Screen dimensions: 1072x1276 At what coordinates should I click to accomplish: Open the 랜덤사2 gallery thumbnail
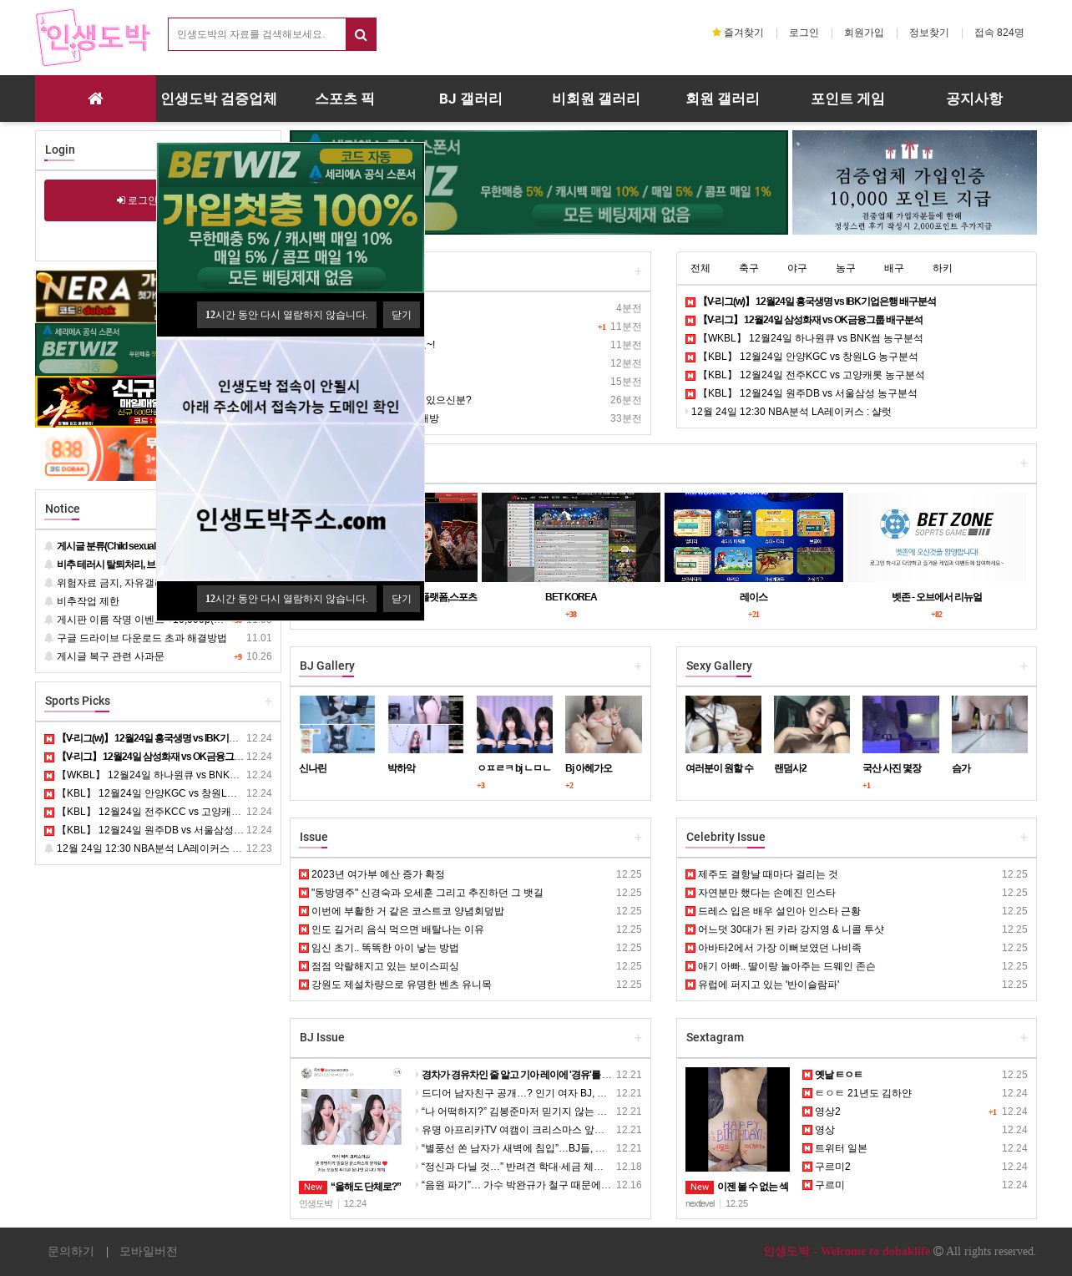812,724
